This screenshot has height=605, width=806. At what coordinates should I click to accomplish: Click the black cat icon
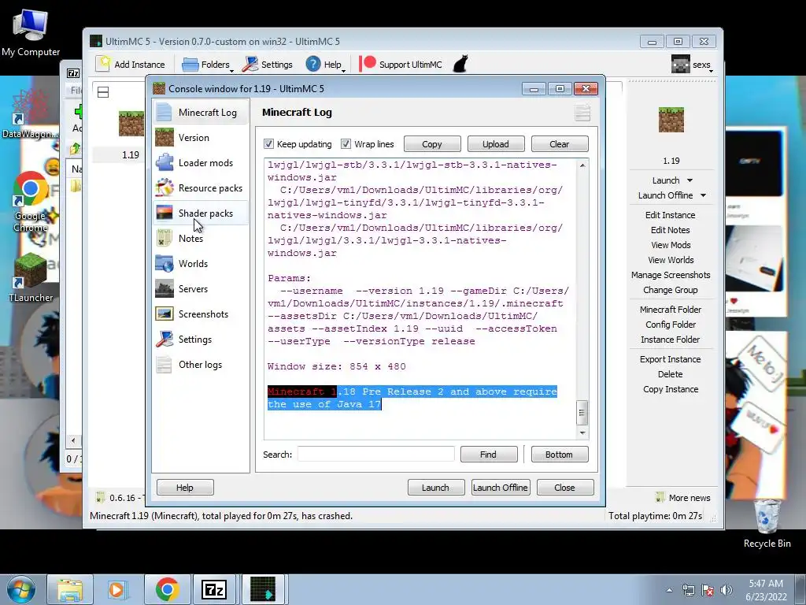coord(460,64)
